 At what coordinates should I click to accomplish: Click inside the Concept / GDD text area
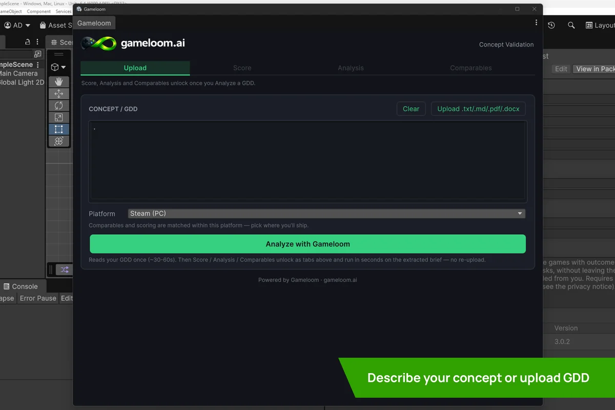click(x=308, y=161)
